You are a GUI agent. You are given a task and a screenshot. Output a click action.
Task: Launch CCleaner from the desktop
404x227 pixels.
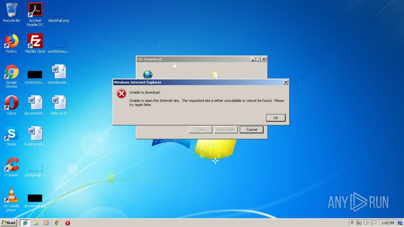pyautogui.click(x=11, y=167)
